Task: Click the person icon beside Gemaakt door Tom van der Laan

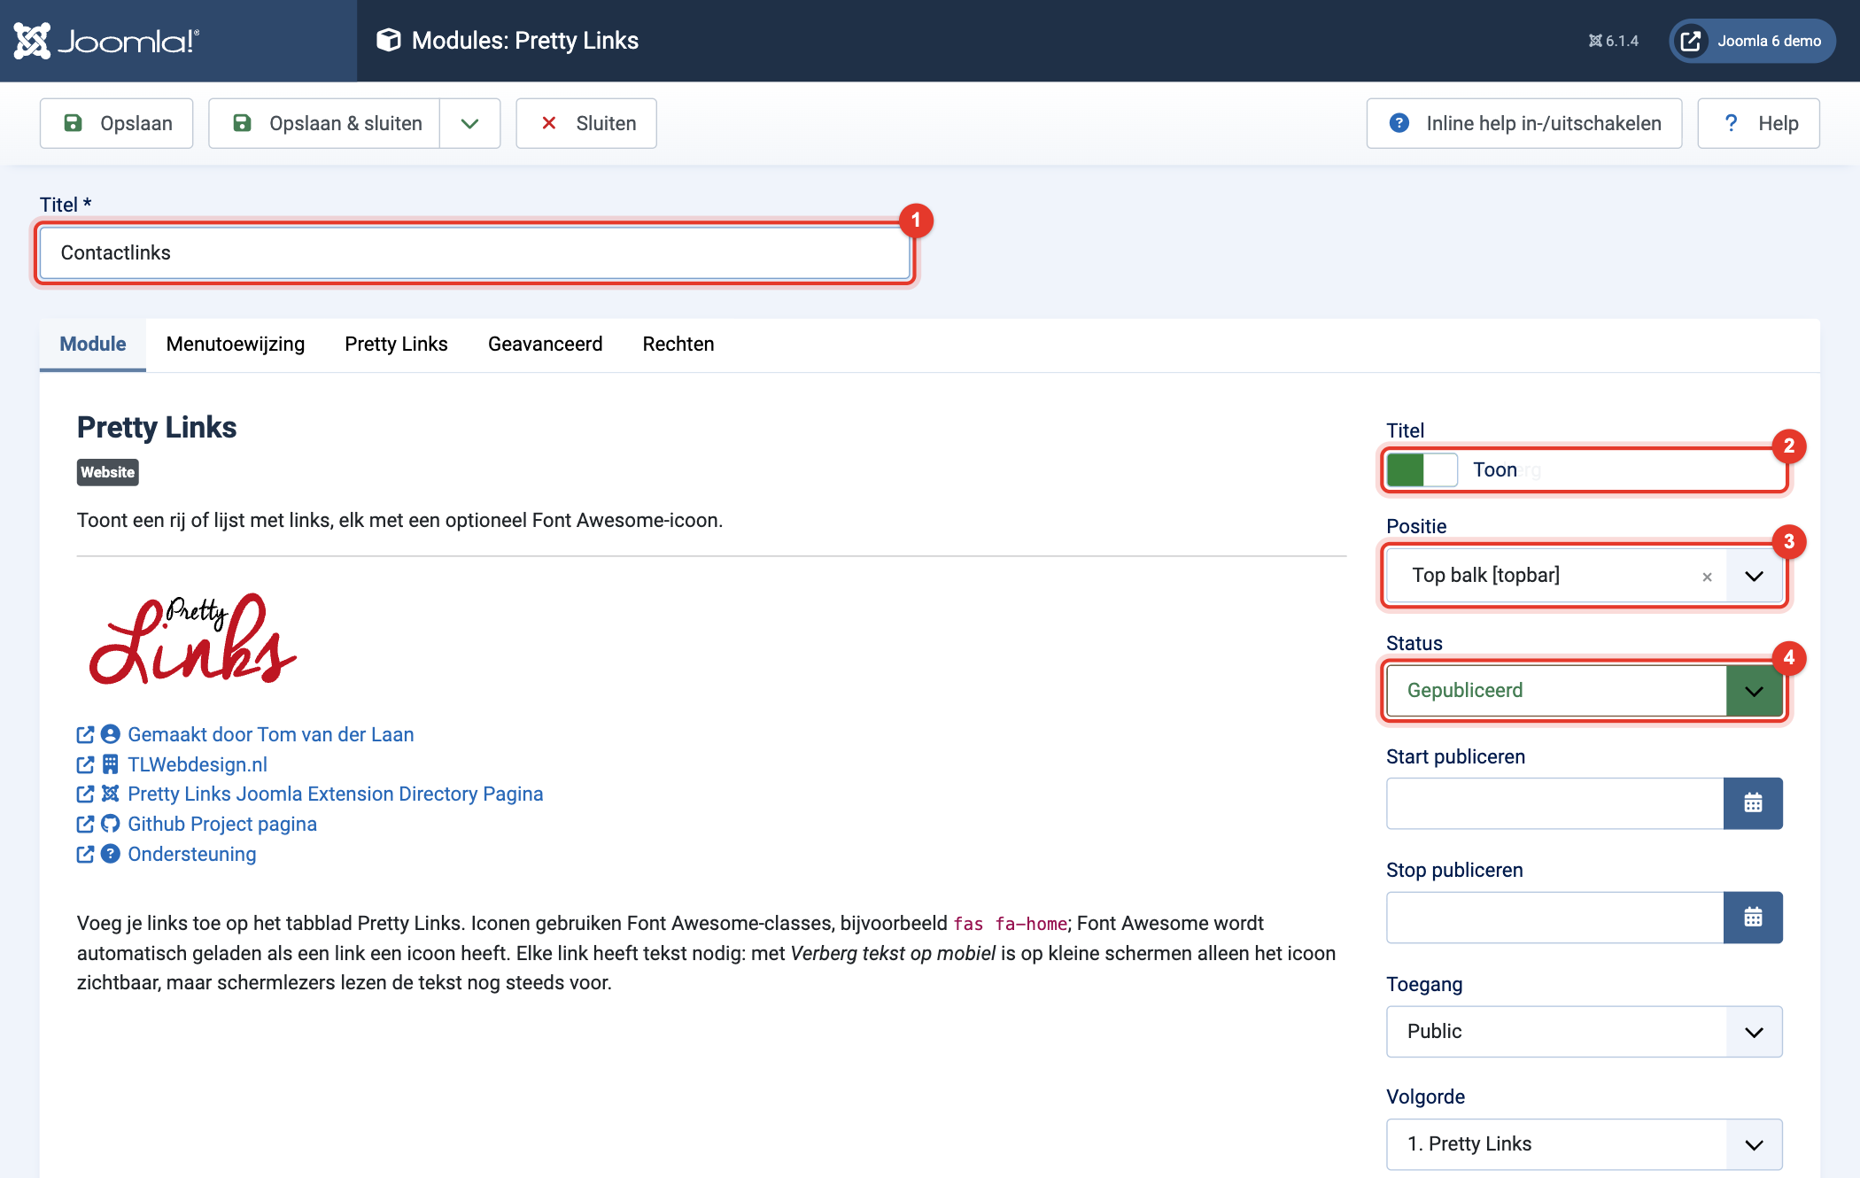Action: (x=111, y=734)
